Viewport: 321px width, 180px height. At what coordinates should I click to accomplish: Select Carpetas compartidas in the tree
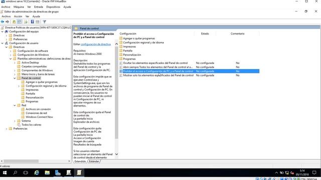click(x=34, y=66)
